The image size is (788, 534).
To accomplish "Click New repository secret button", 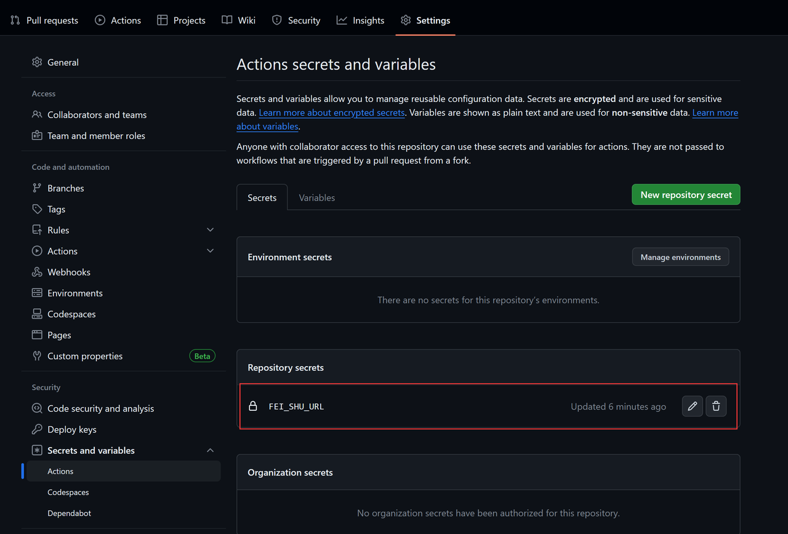I will tap(686, 194).
